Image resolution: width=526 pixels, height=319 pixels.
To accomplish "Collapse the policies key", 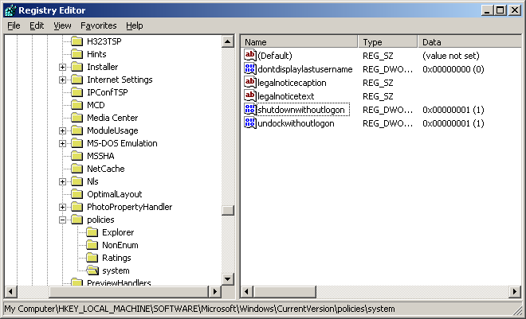I will (62, 220).
